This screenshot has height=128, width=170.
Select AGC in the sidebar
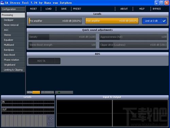[13, 30]
